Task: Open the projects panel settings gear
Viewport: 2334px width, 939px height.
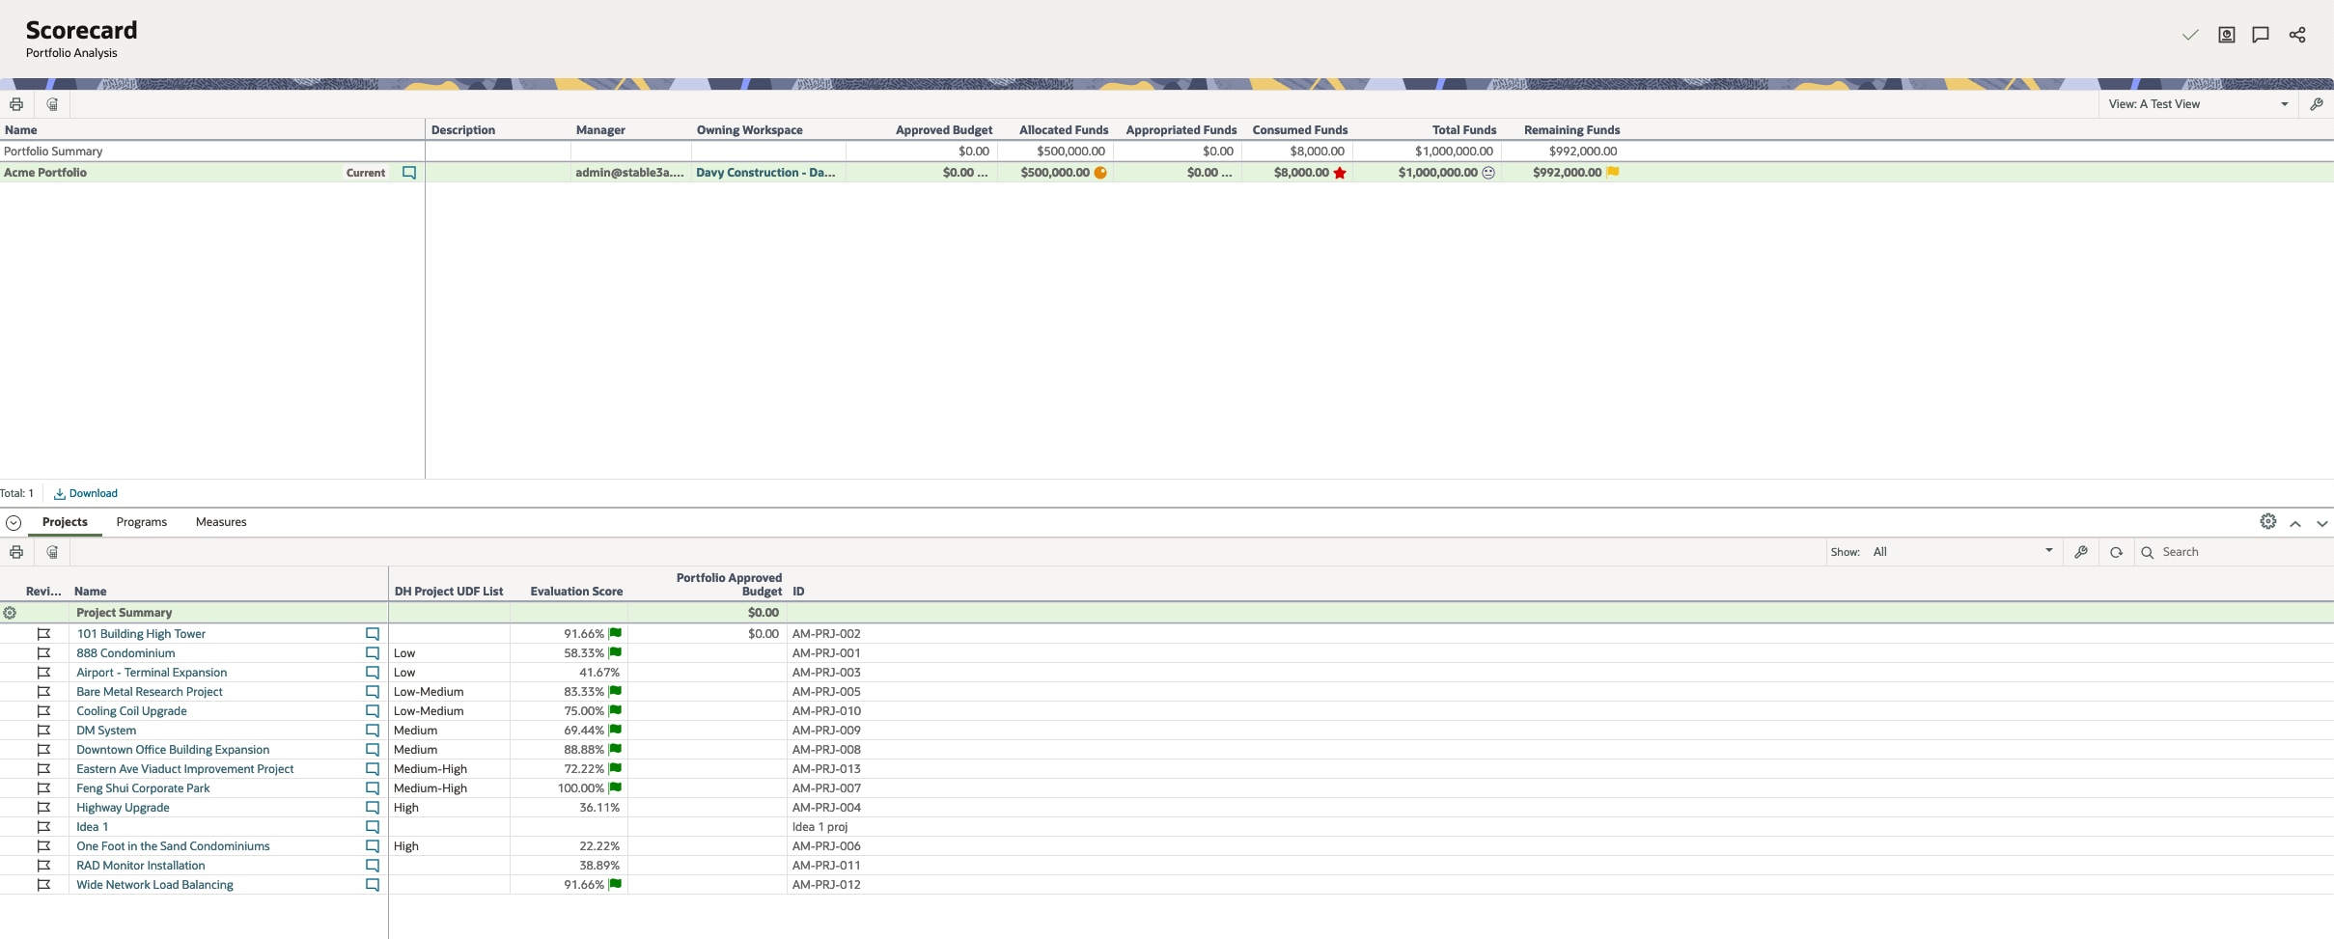Action: 2268,521
